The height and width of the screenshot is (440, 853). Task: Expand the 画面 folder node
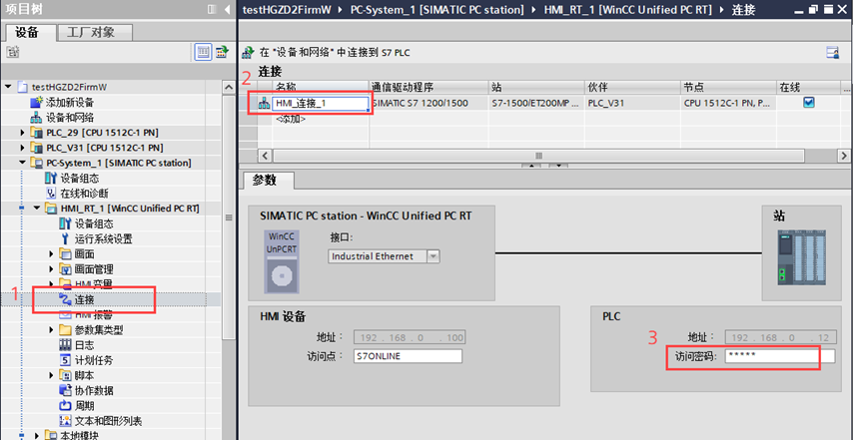click(x=52, y=254)
